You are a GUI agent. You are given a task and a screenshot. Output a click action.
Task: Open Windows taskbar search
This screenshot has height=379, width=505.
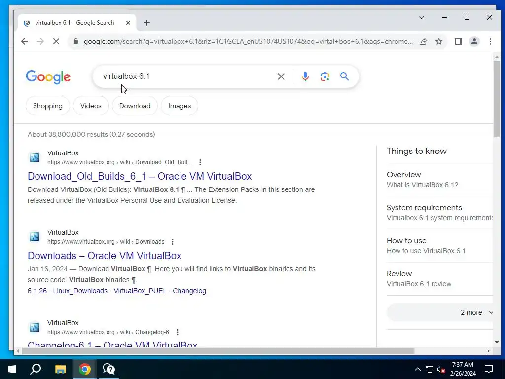coord(36,369)
